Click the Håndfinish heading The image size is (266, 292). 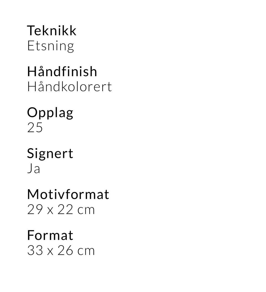pyautogui.click(x=62, y=71)
